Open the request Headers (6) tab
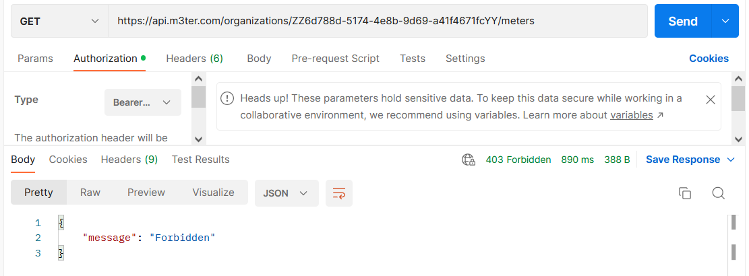Screen dimensions: 749x276 (194, 59)
